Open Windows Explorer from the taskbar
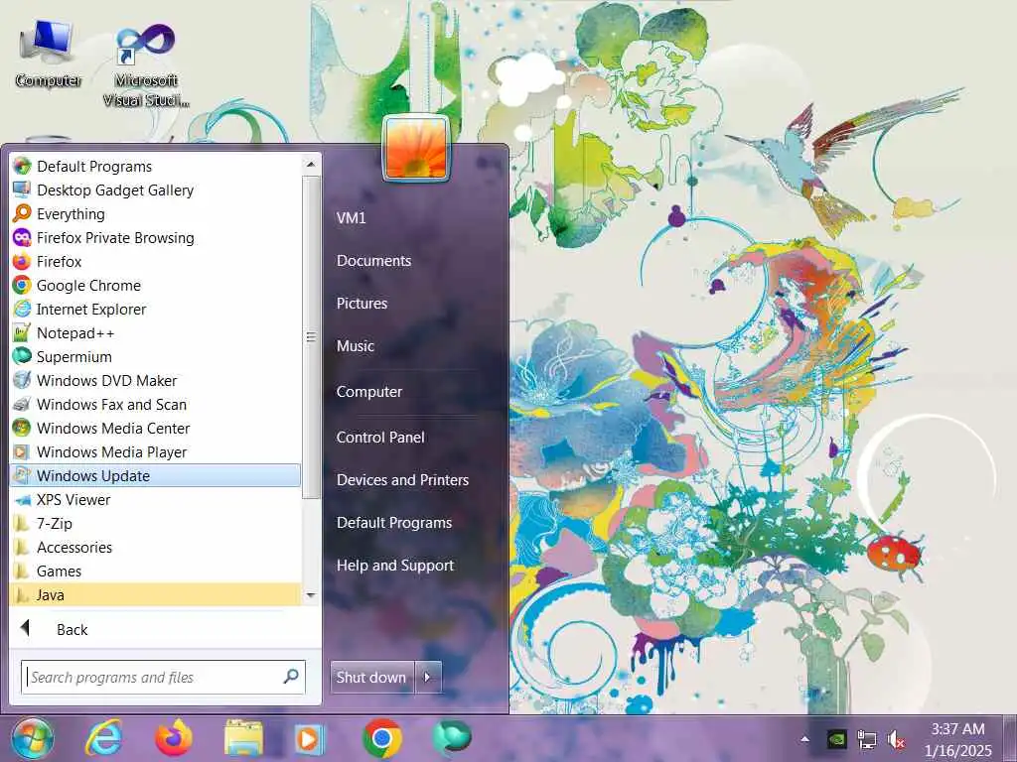This screenshot has width=1017, height=762. [243, 738]
